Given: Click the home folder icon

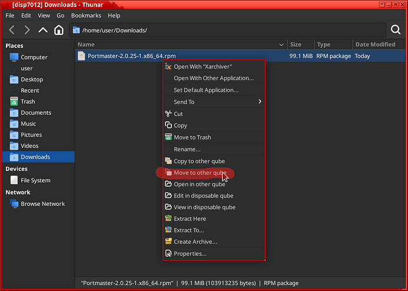Looking at the screenshot, I should pyautogui.click(x=59, y=30).
